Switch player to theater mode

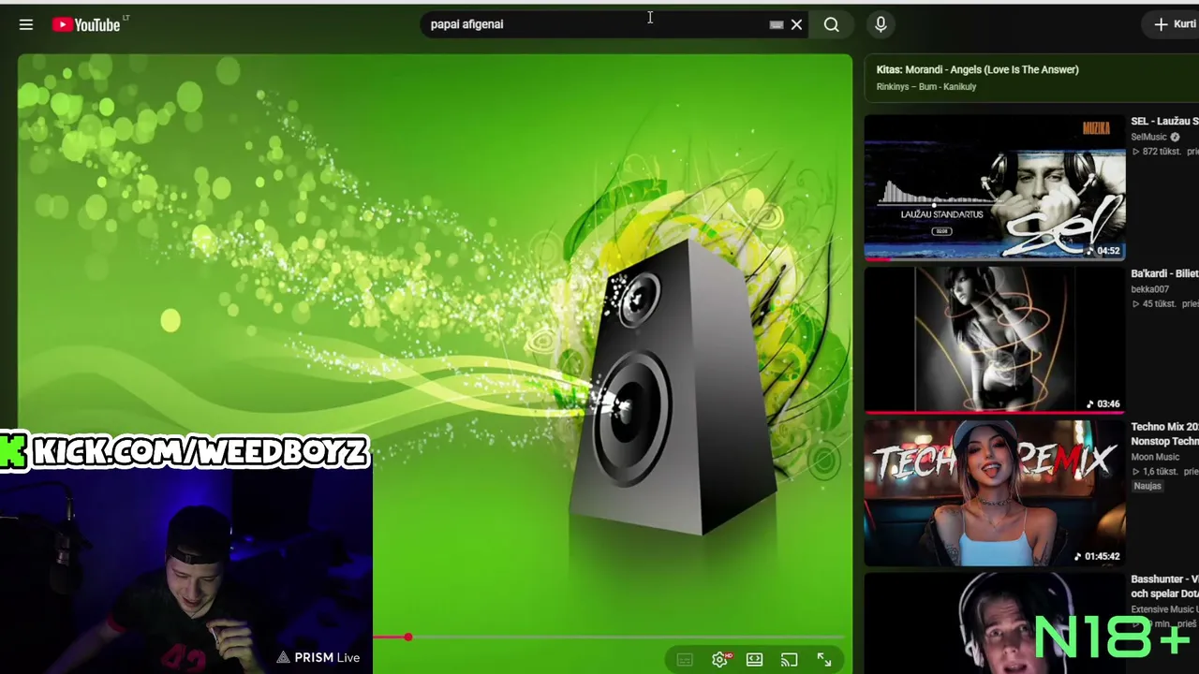point(754,660)
